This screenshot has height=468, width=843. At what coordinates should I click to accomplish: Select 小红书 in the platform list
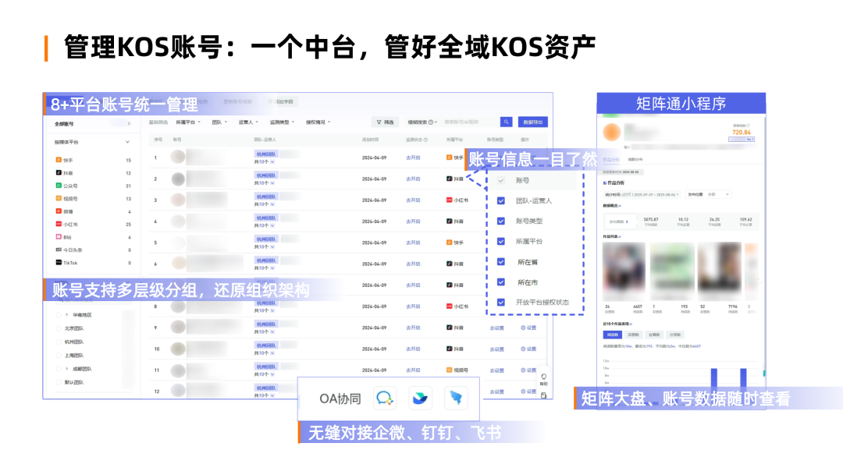click(71, 224)
